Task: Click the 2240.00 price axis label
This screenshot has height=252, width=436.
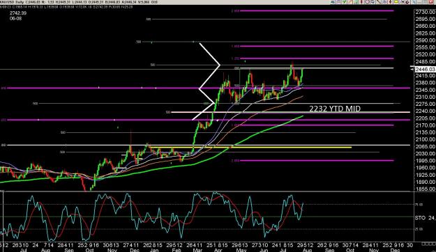Action: [x=425, y=111]
